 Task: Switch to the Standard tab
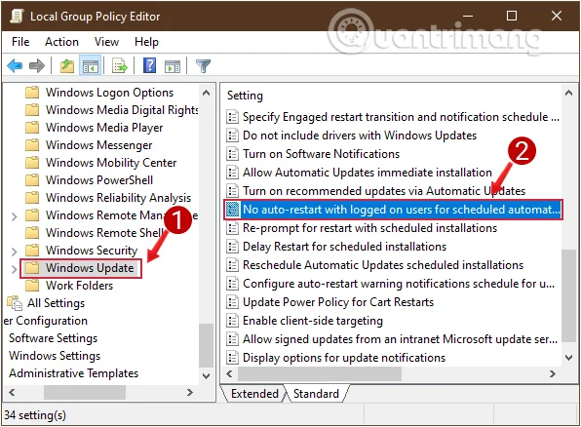[316, 393]
